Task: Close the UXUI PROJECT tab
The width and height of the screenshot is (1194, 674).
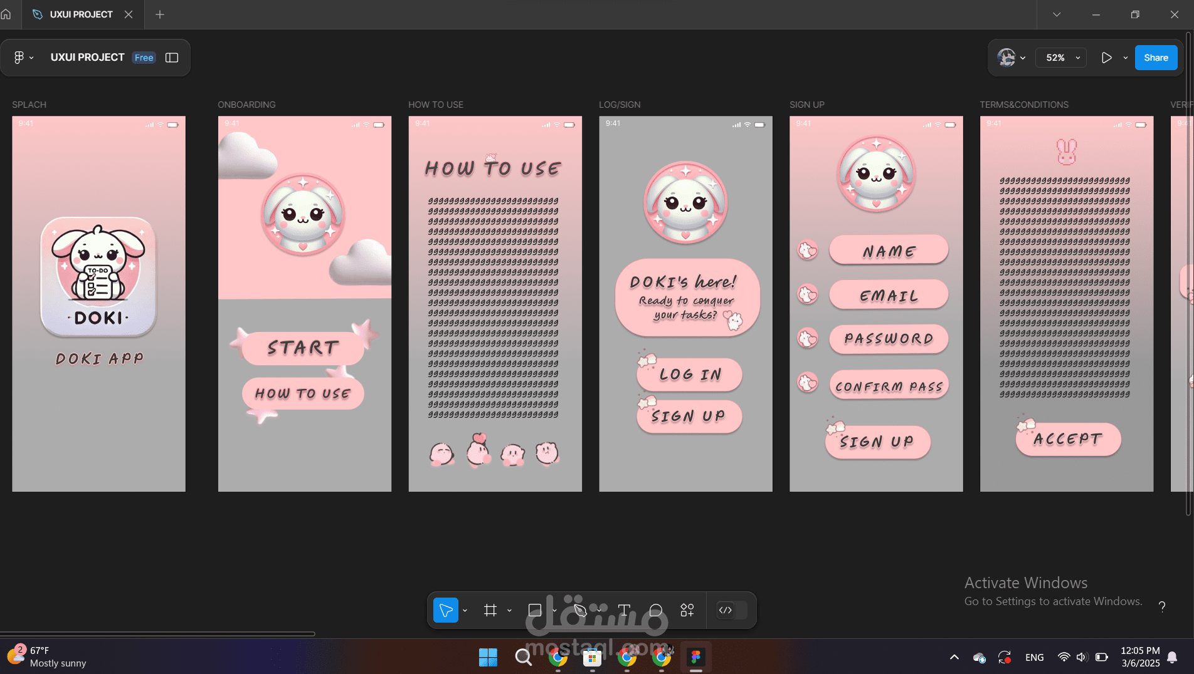Action: (x=129, y=14)
